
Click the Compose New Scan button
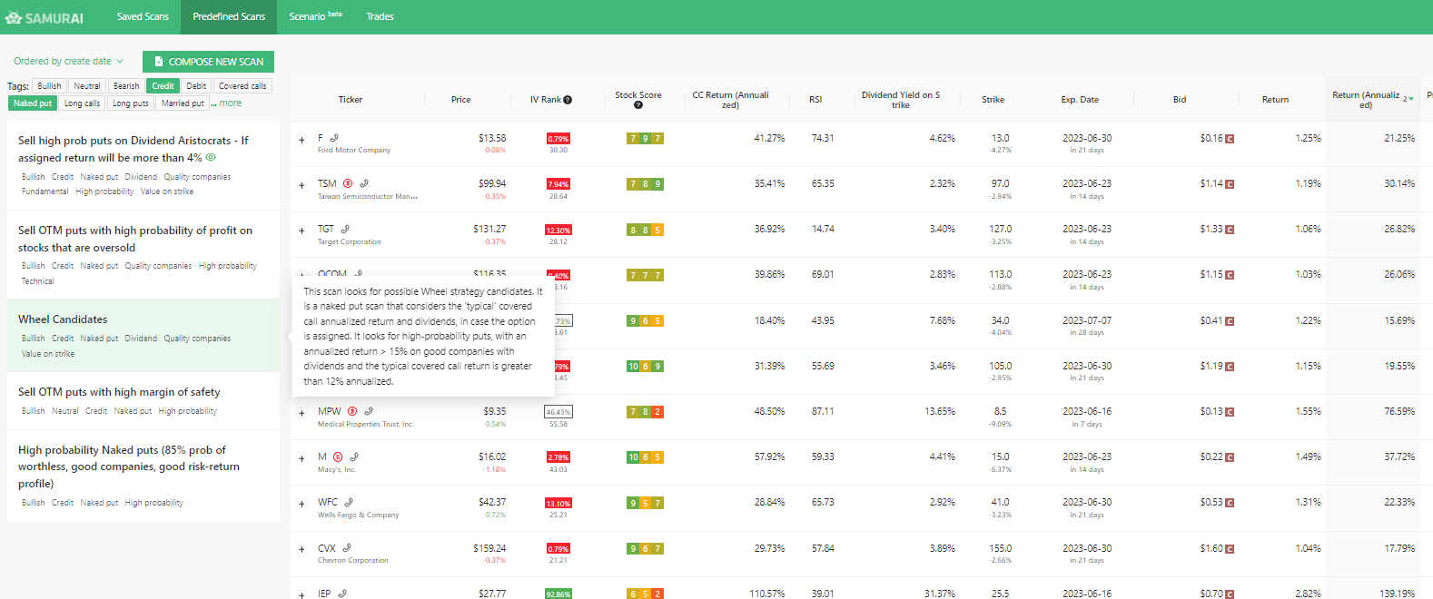tap(208, 62)
